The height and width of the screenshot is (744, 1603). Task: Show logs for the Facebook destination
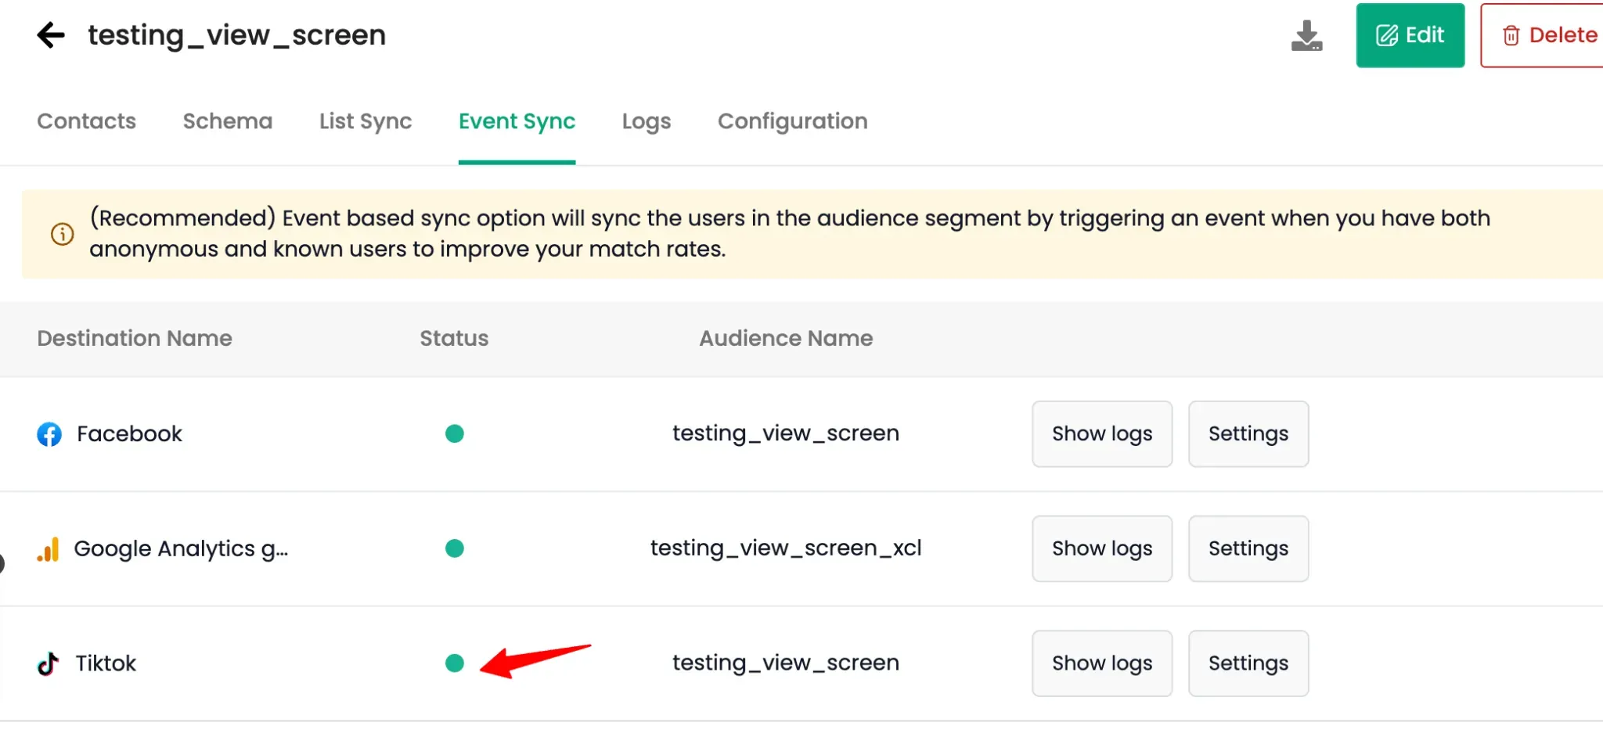(x=1102, y=434)
